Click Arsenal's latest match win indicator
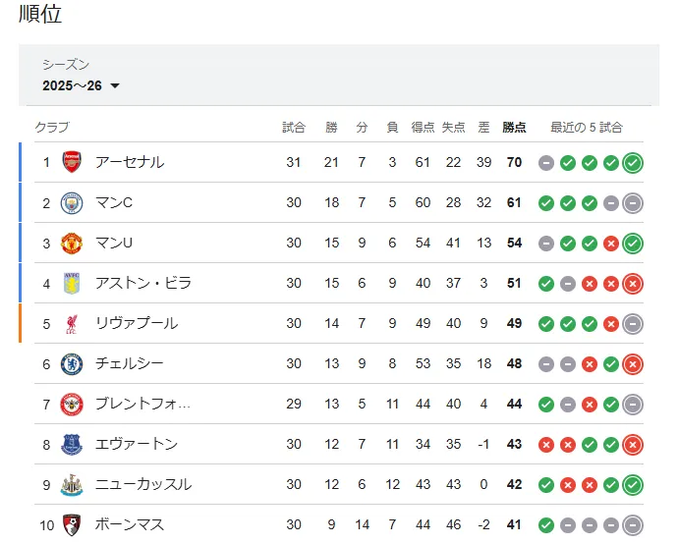The image size is (679, 544). point(633,162)
